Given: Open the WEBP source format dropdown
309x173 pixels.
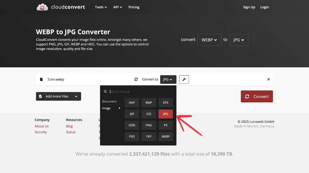Looking at the screenshot, I should point(209,40).
